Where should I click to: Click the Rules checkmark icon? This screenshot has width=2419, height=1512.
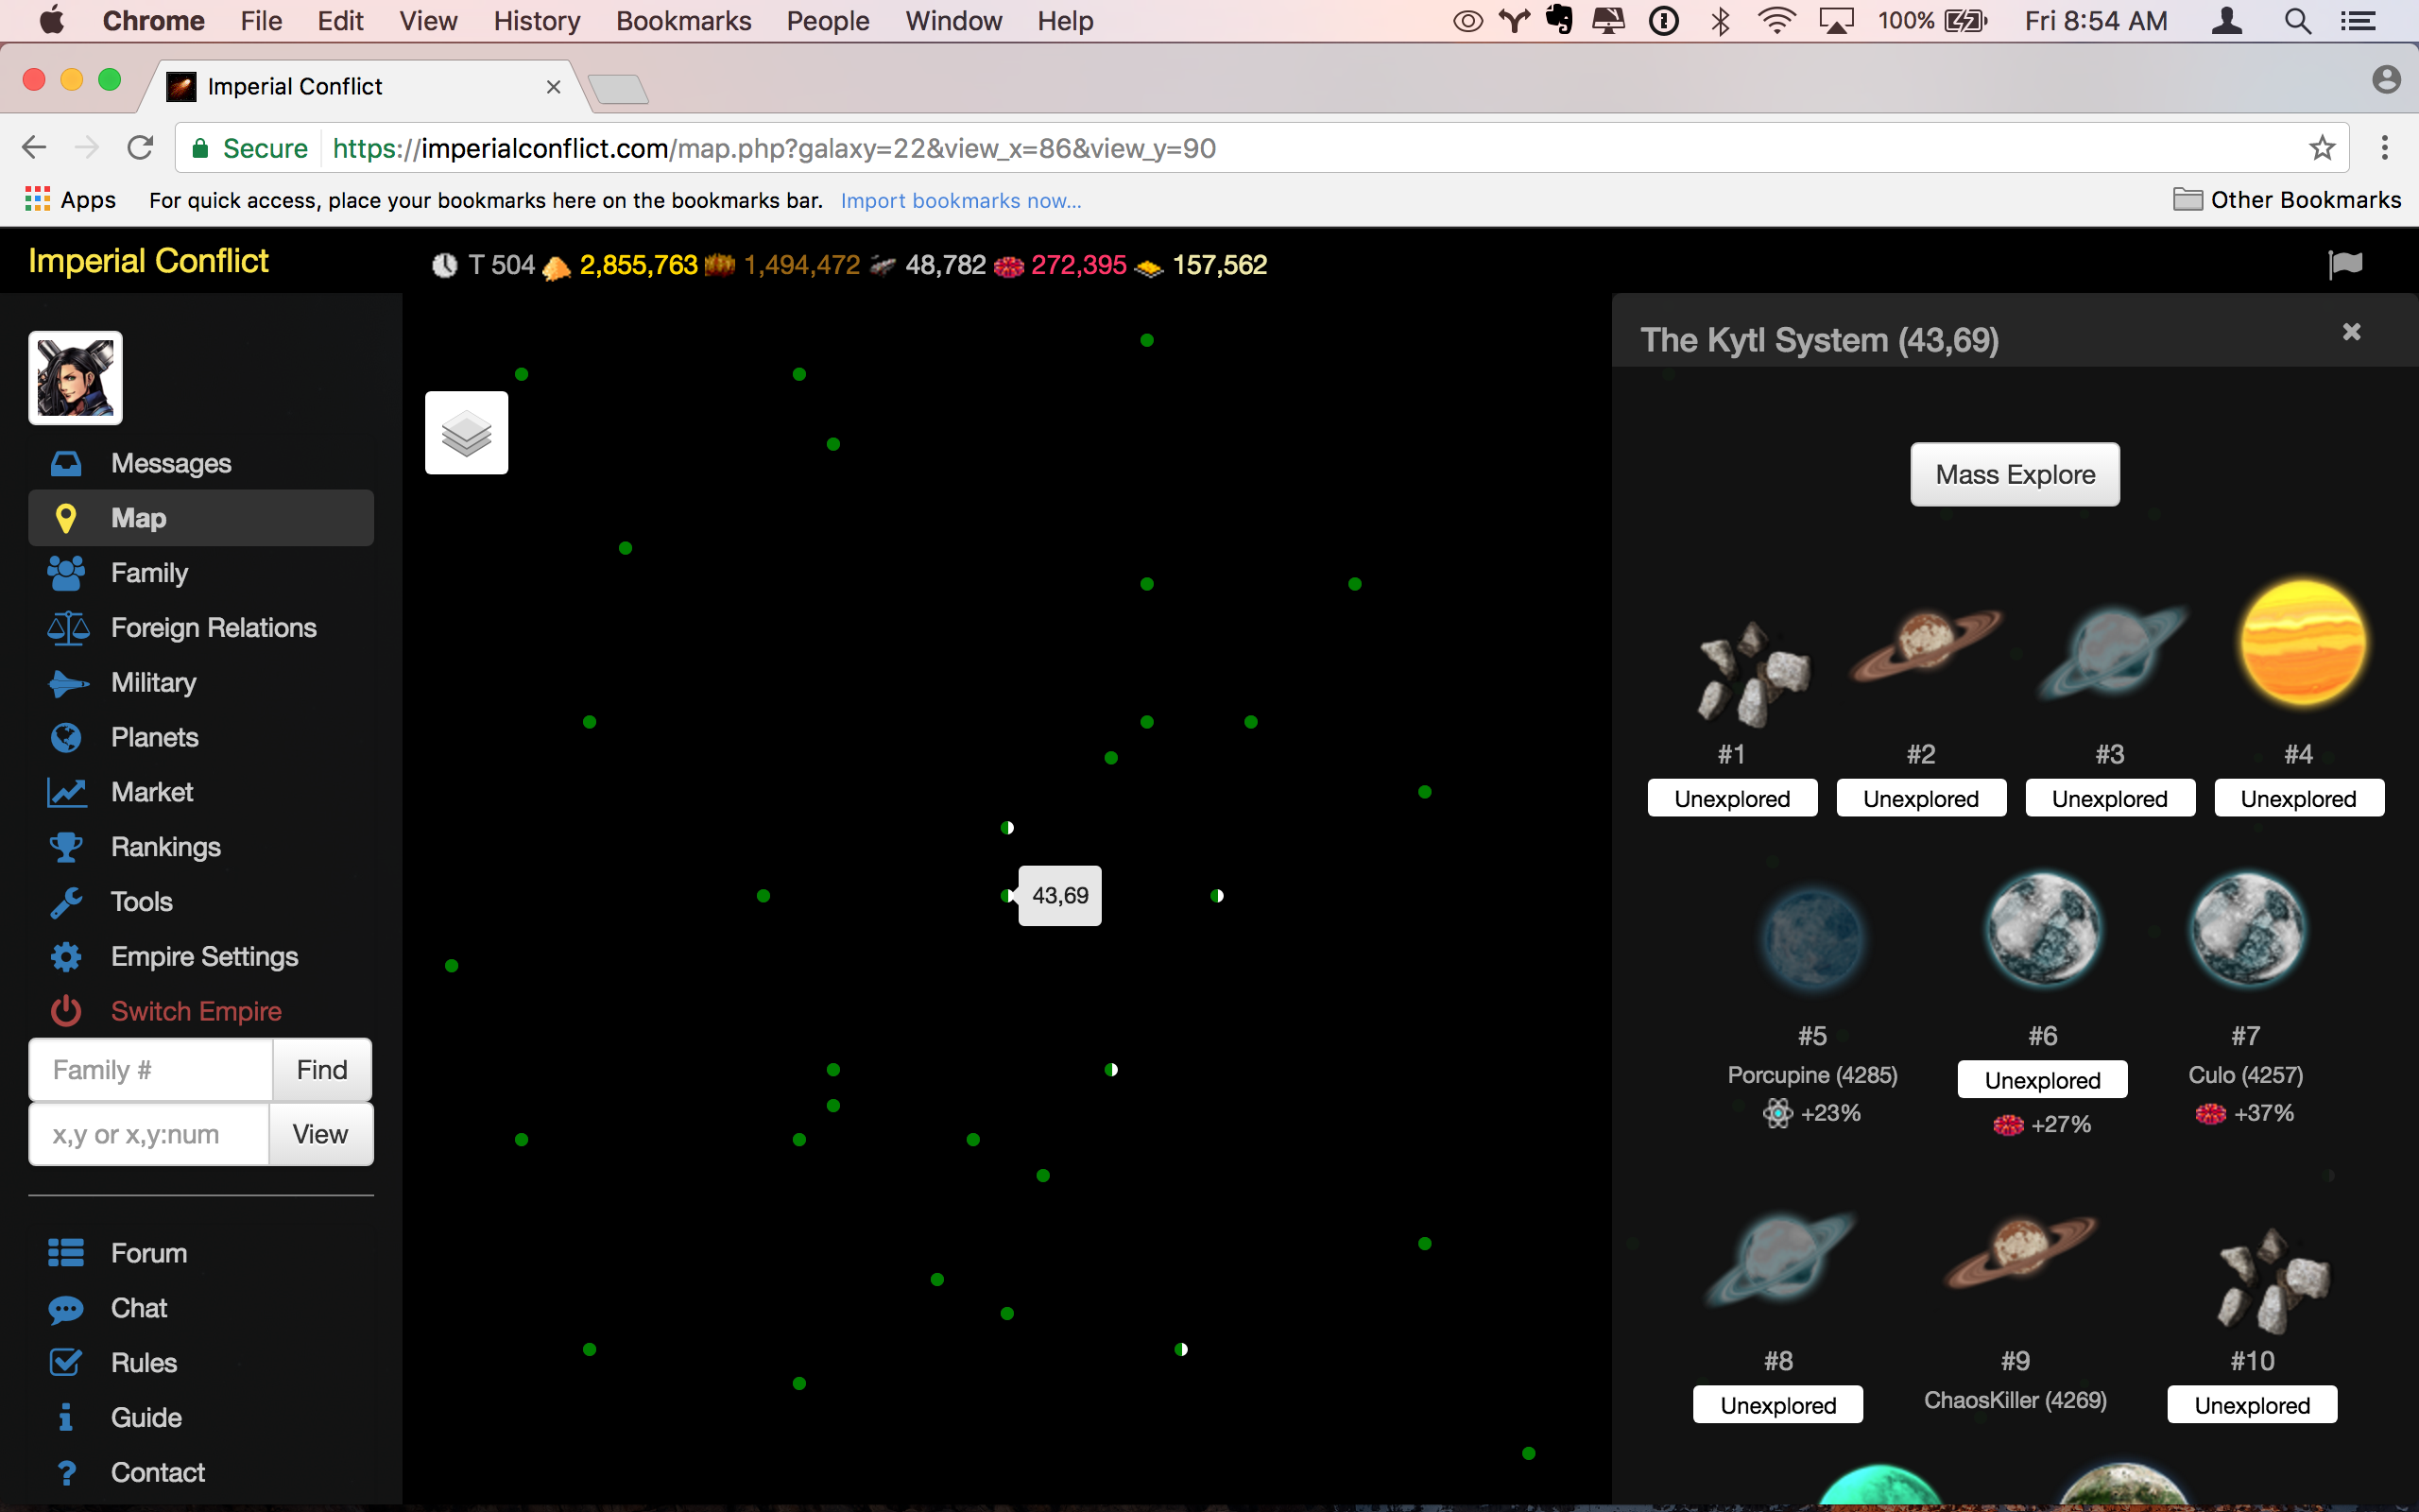click(66, 1363)
